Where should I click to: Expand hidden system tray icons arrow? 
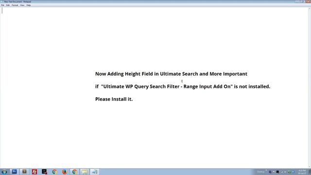coord(266,170)
